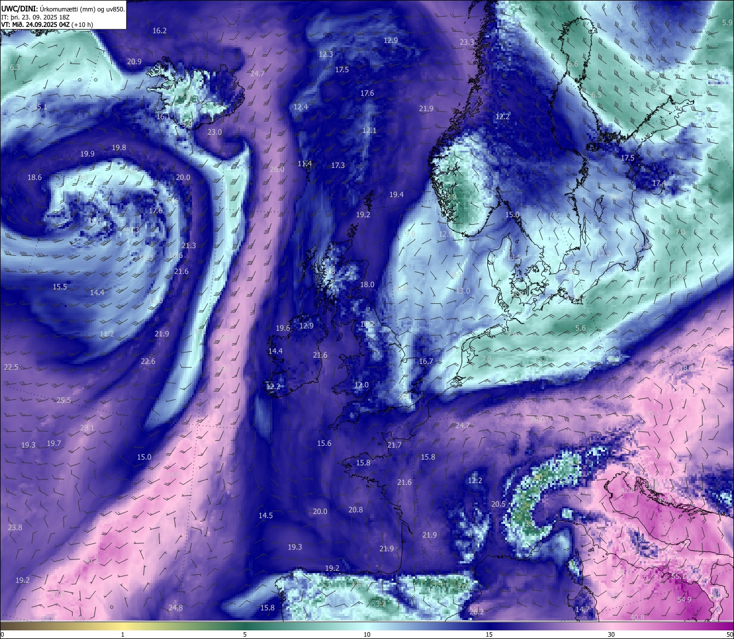The width and height of the screenshot is (734, 639).
Task: Click the 5.9 value at the top right corner
Action: [727, 22]
